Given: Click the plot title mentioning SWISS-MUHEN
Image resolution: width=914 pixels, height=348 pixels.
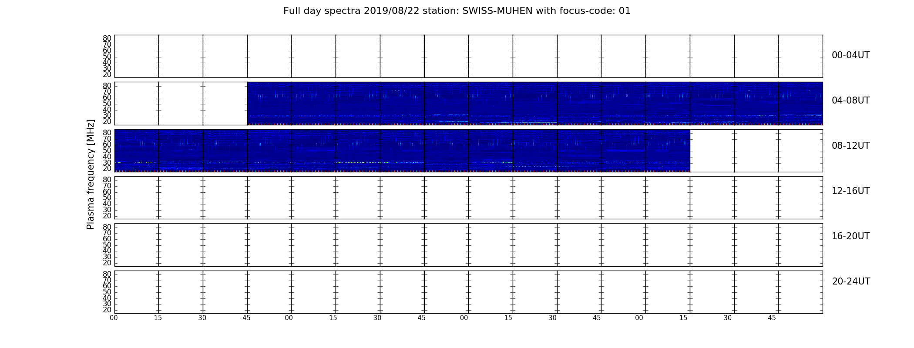Looking at the screenshot, I should pyautogui.click(x=457, y=11).
